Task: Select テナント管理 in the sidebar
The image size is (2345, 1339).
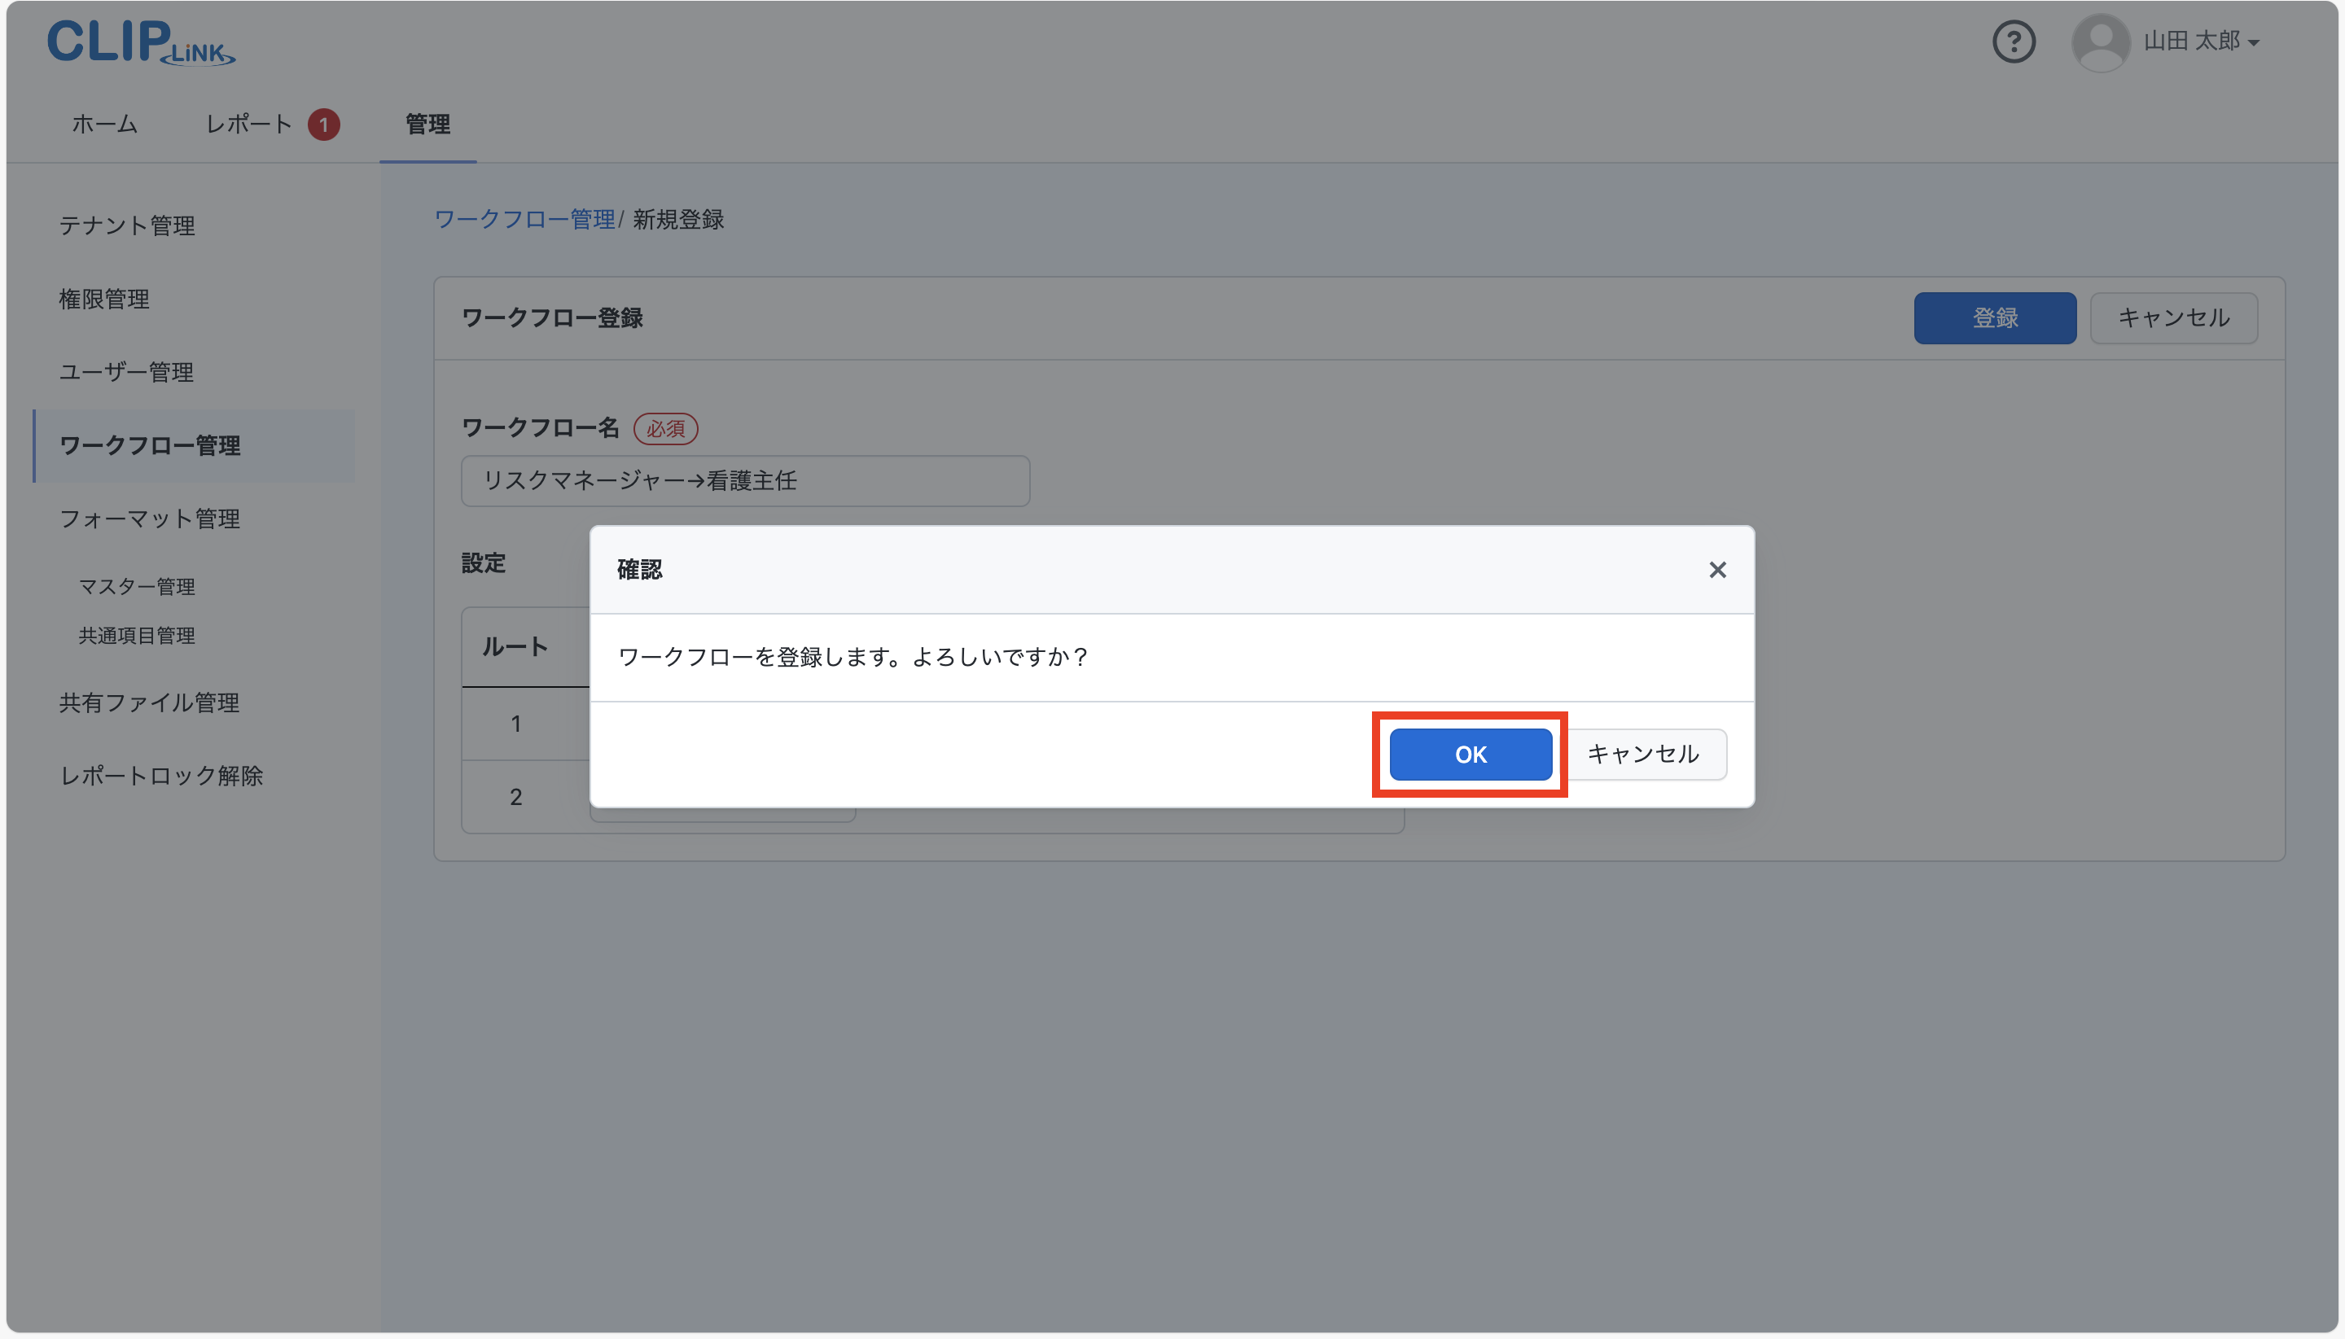Action: click(x=127, y=225)
